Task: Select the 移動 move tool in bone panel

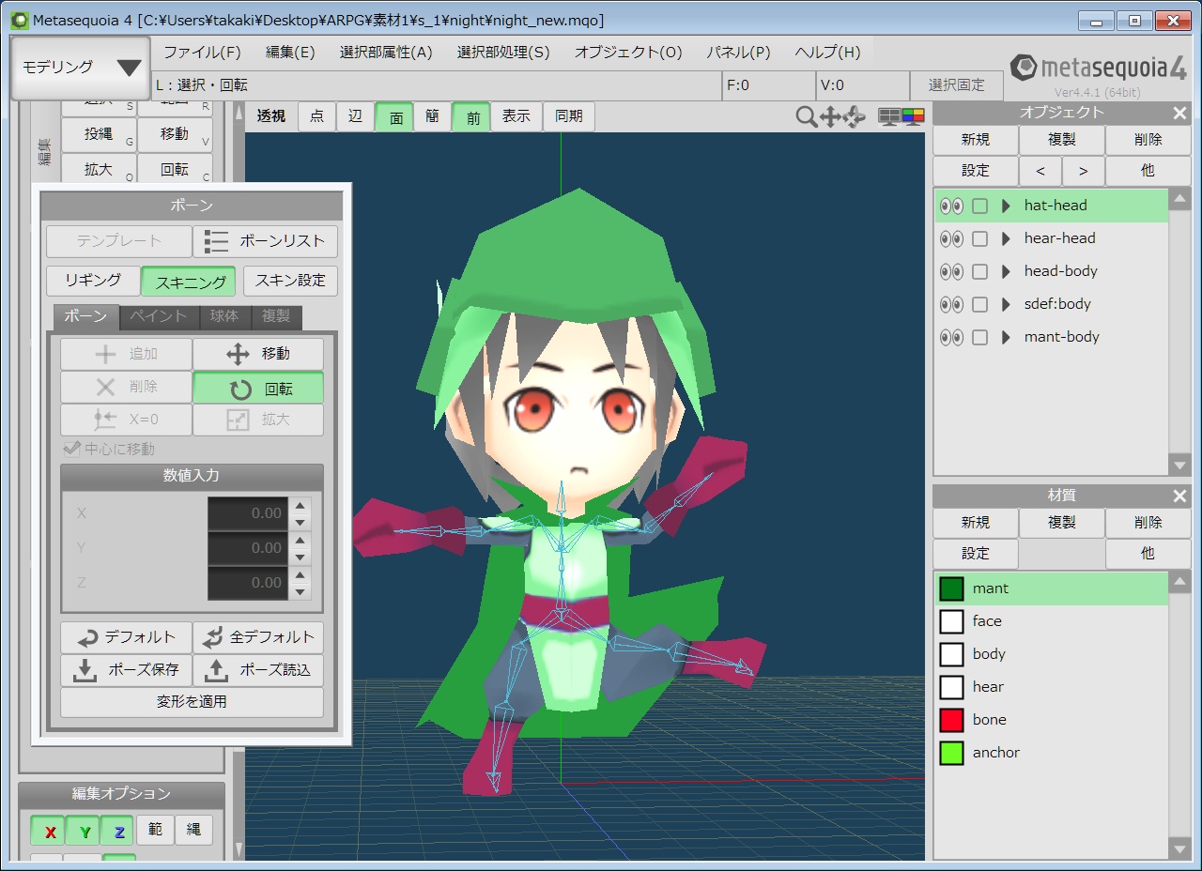Action: pyautogui.click(x=258, y=354)
